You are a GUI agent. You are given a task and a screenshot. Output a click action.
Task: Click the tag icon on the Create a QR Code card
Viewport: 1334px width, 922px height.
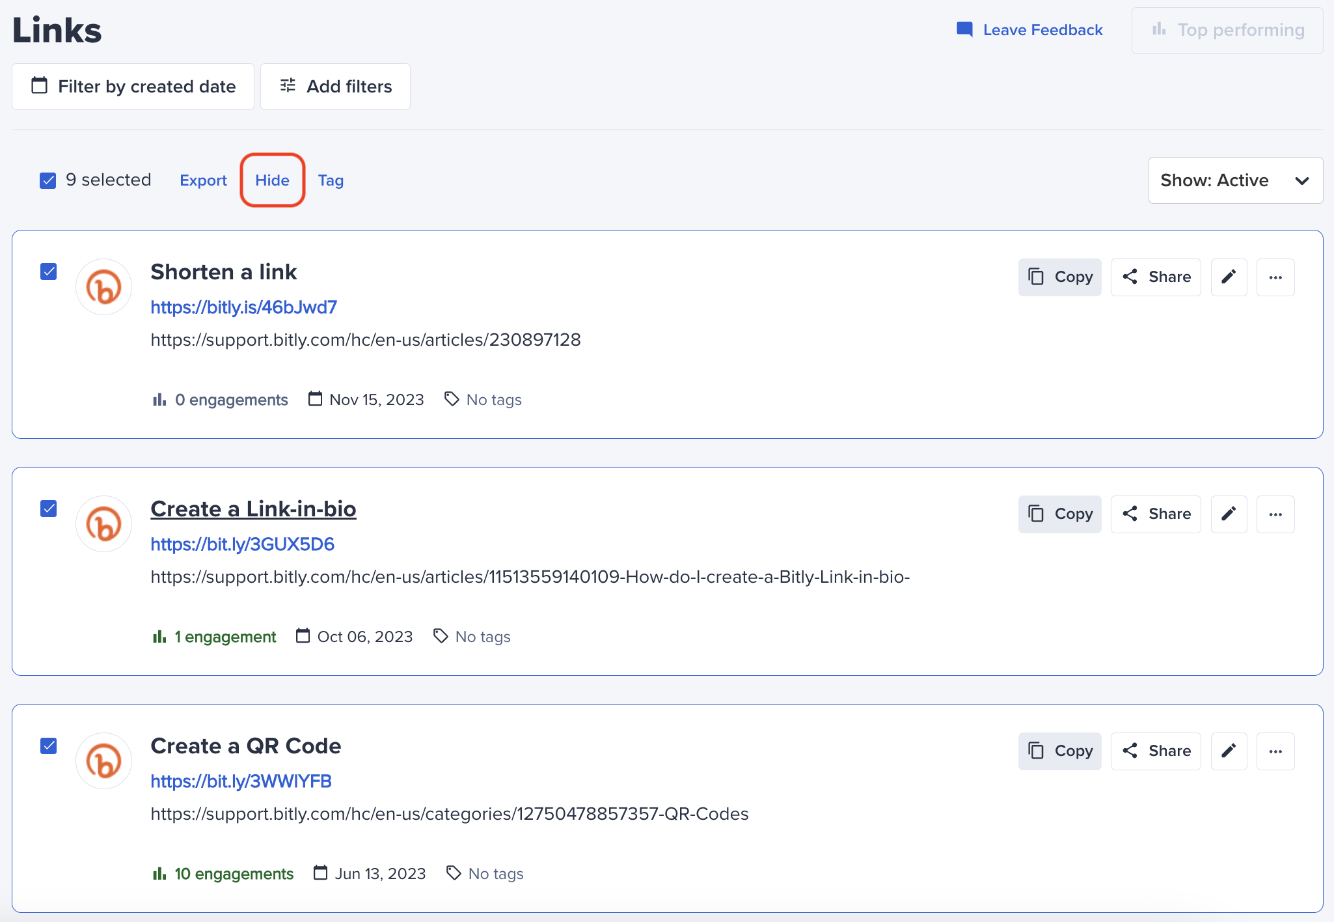pos(454,873)
